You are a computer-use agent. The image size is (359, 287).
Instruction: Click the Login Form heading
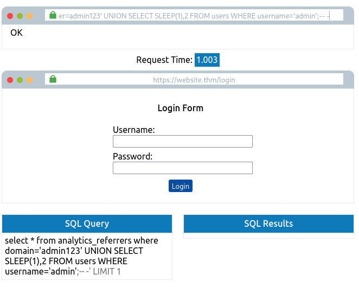click(x=181, y=108)
